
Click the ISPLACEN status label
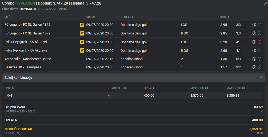point(26,3)
